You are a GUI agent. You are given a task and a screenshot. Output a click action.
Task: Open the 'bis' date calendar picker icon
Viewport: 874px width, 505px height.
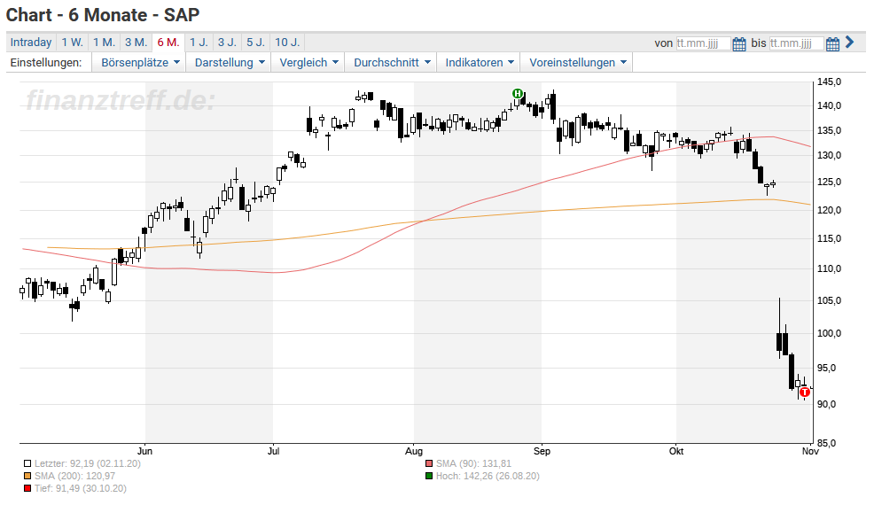pos(832,44)
